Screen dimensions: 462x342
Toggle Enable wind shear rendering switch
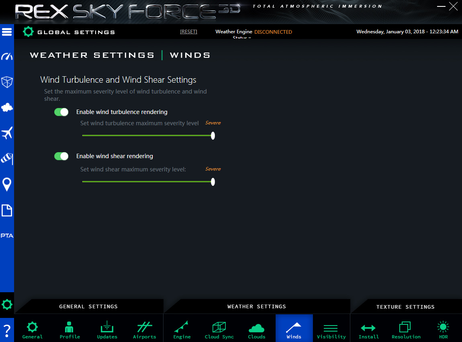click(x=61, y=156)
